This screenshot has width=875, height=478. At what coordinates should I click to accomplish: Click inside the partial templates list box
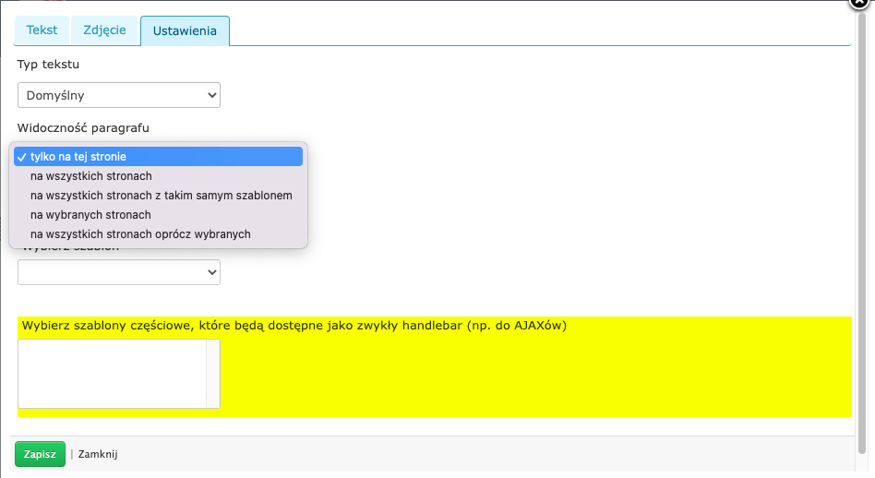(111, 373)
